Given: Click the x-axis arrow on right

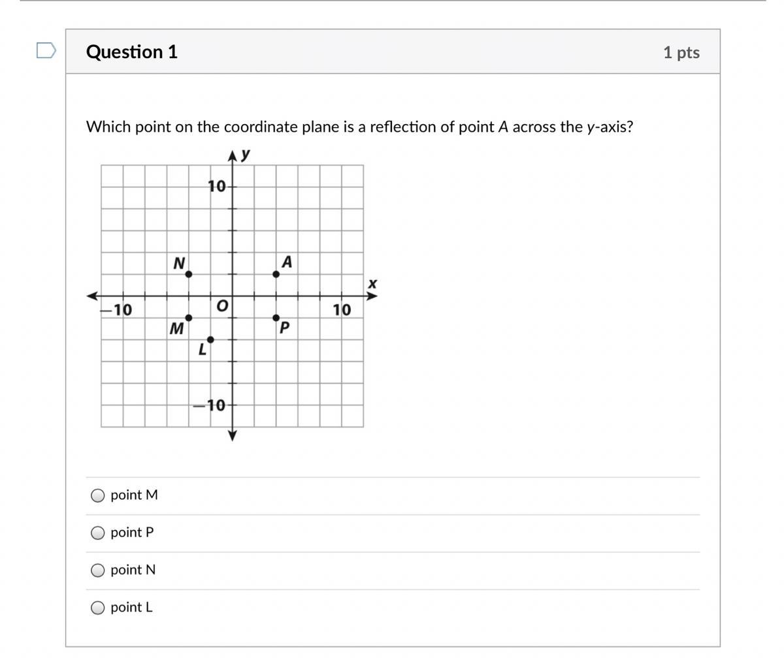Looking at the screenshot, I should (x=372, y=296).
